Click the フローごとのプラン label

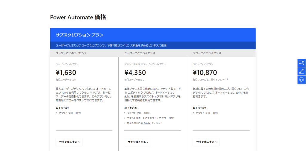point(203,64)
